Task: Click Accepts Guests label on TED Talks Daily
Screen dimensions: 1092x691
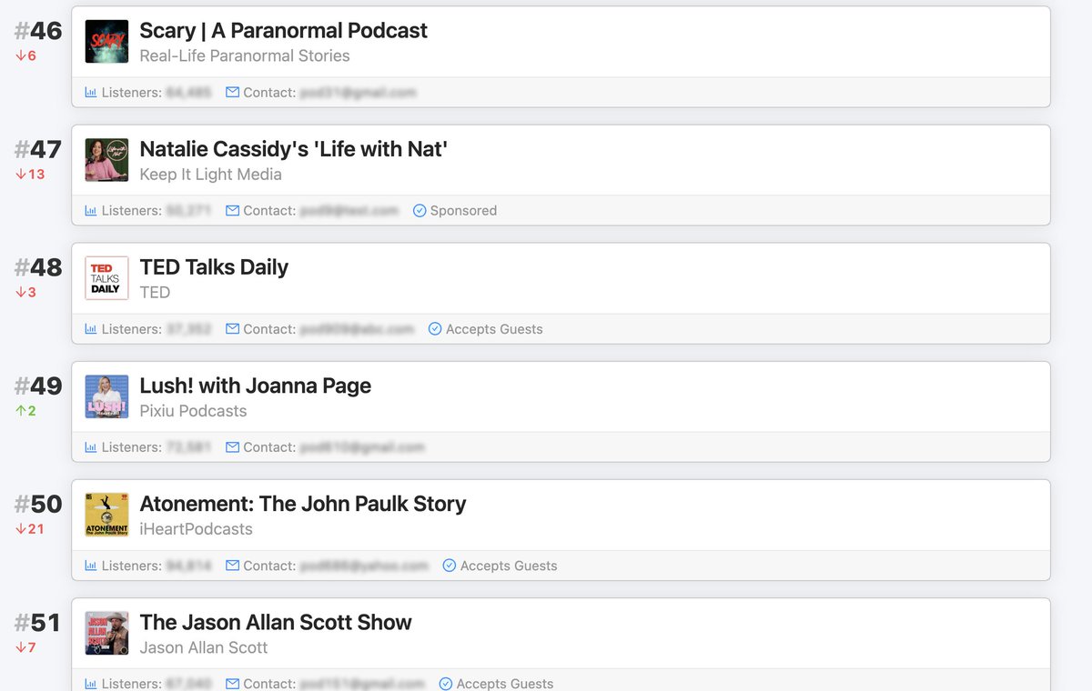Action: 494,328
